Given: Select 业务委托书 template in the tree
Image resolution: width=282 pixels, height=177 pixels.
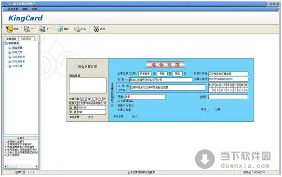Looking at the screenshot, I should point(19,57).
